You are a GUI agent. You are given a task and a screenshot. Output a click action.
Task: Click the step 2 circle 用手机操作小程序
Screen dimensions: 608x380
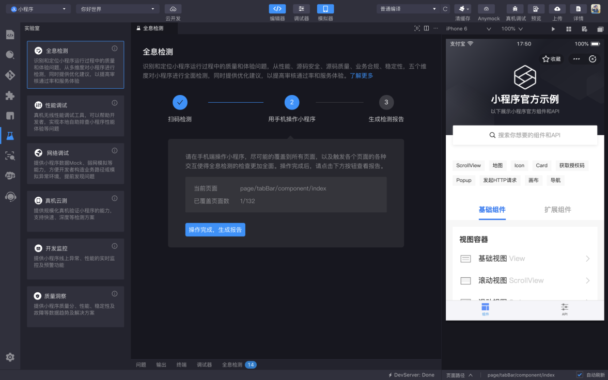pyautogui.click(x=291, y=102)
